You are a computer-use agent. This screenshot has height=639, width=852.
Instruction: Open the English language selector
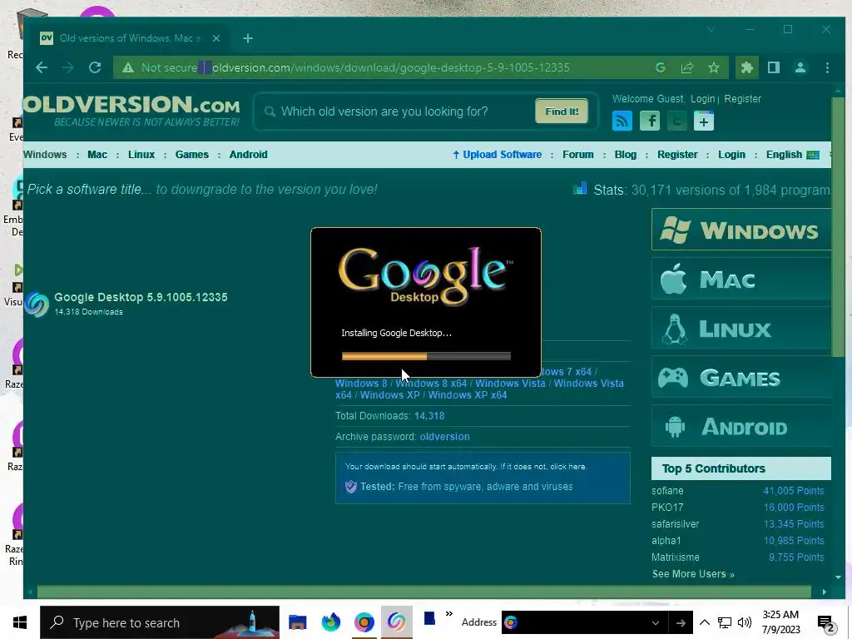pyautogui.click(x=792, y=154)
